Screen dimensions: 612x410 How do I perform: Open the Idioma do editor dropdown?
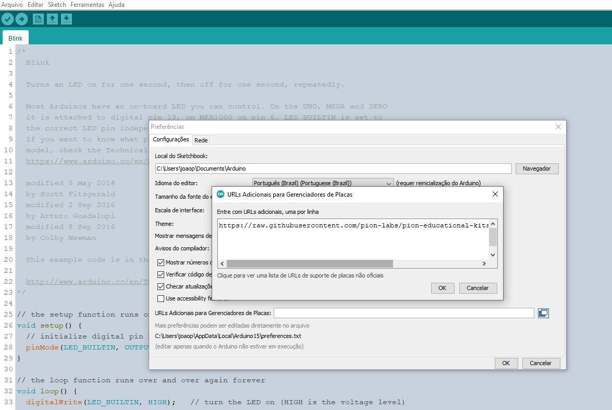click(323, 183)
